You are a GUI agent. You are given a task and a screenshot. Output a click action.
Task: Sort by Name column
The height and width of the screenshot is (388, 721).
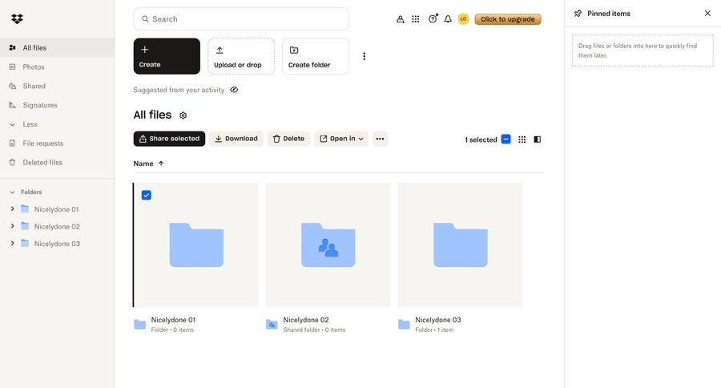pos(148,164)
